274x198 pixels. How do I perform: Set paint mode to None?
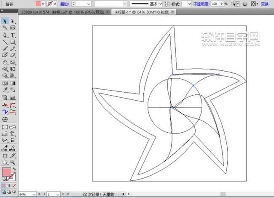(14, 185)
